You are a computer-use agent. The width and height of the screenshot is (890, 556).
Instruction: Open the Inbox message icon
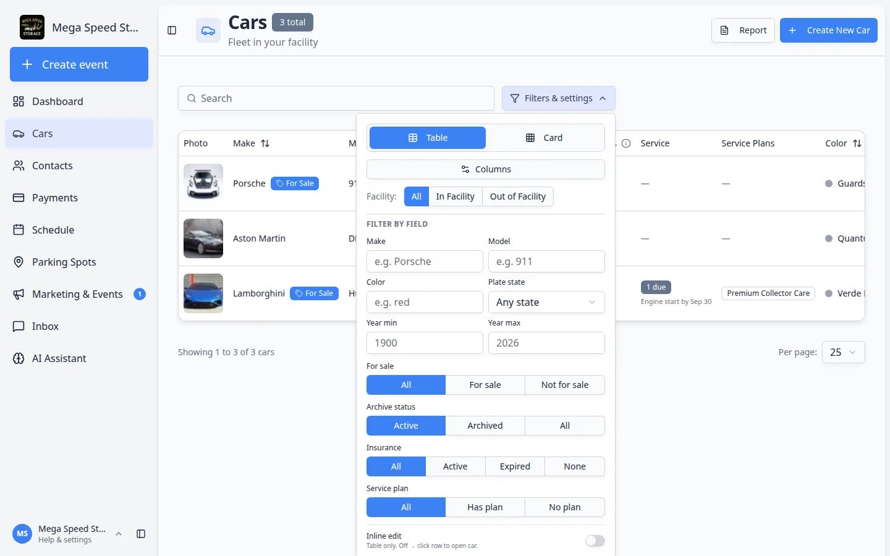tap(19, 326)
